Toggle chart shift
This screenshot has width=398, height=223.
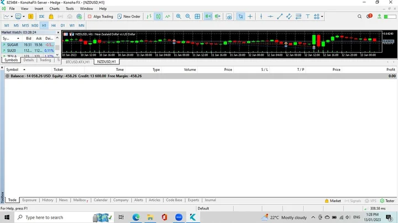pyautogui.click(x=218, y=17)
